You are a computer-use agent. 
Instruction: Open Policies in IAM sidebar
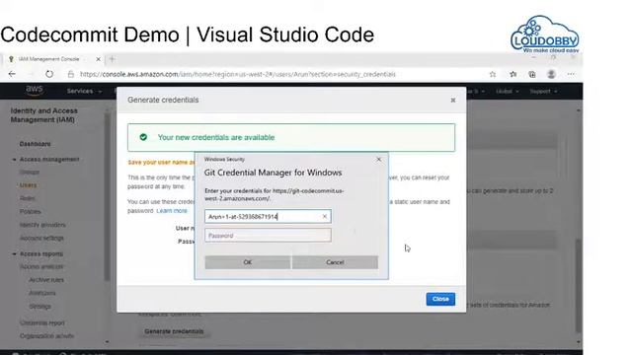tap(31, 212)
